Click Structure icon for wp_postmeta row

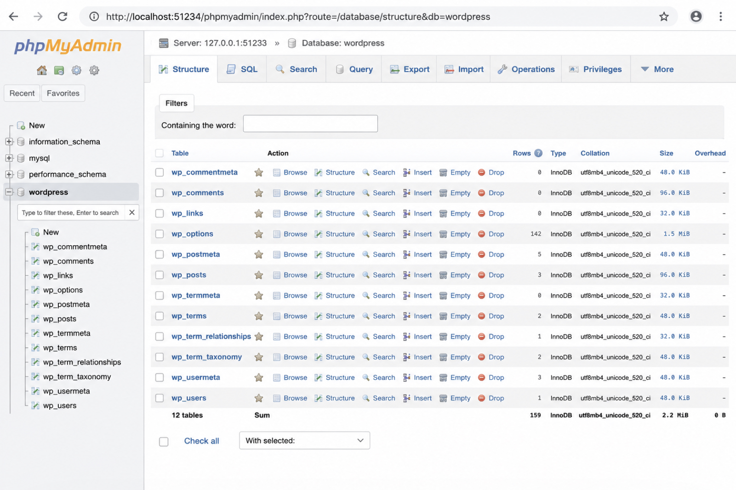(x=318, y=254)
